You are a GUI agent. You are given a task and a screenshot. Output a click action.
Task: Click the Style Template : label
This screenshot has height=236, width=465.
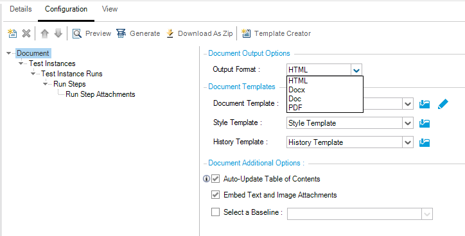point(238,122)
